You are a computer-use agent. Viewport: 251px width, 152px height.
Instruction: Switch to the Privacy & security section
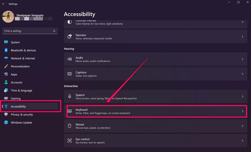pyautogui.click(x=22, y=115)
